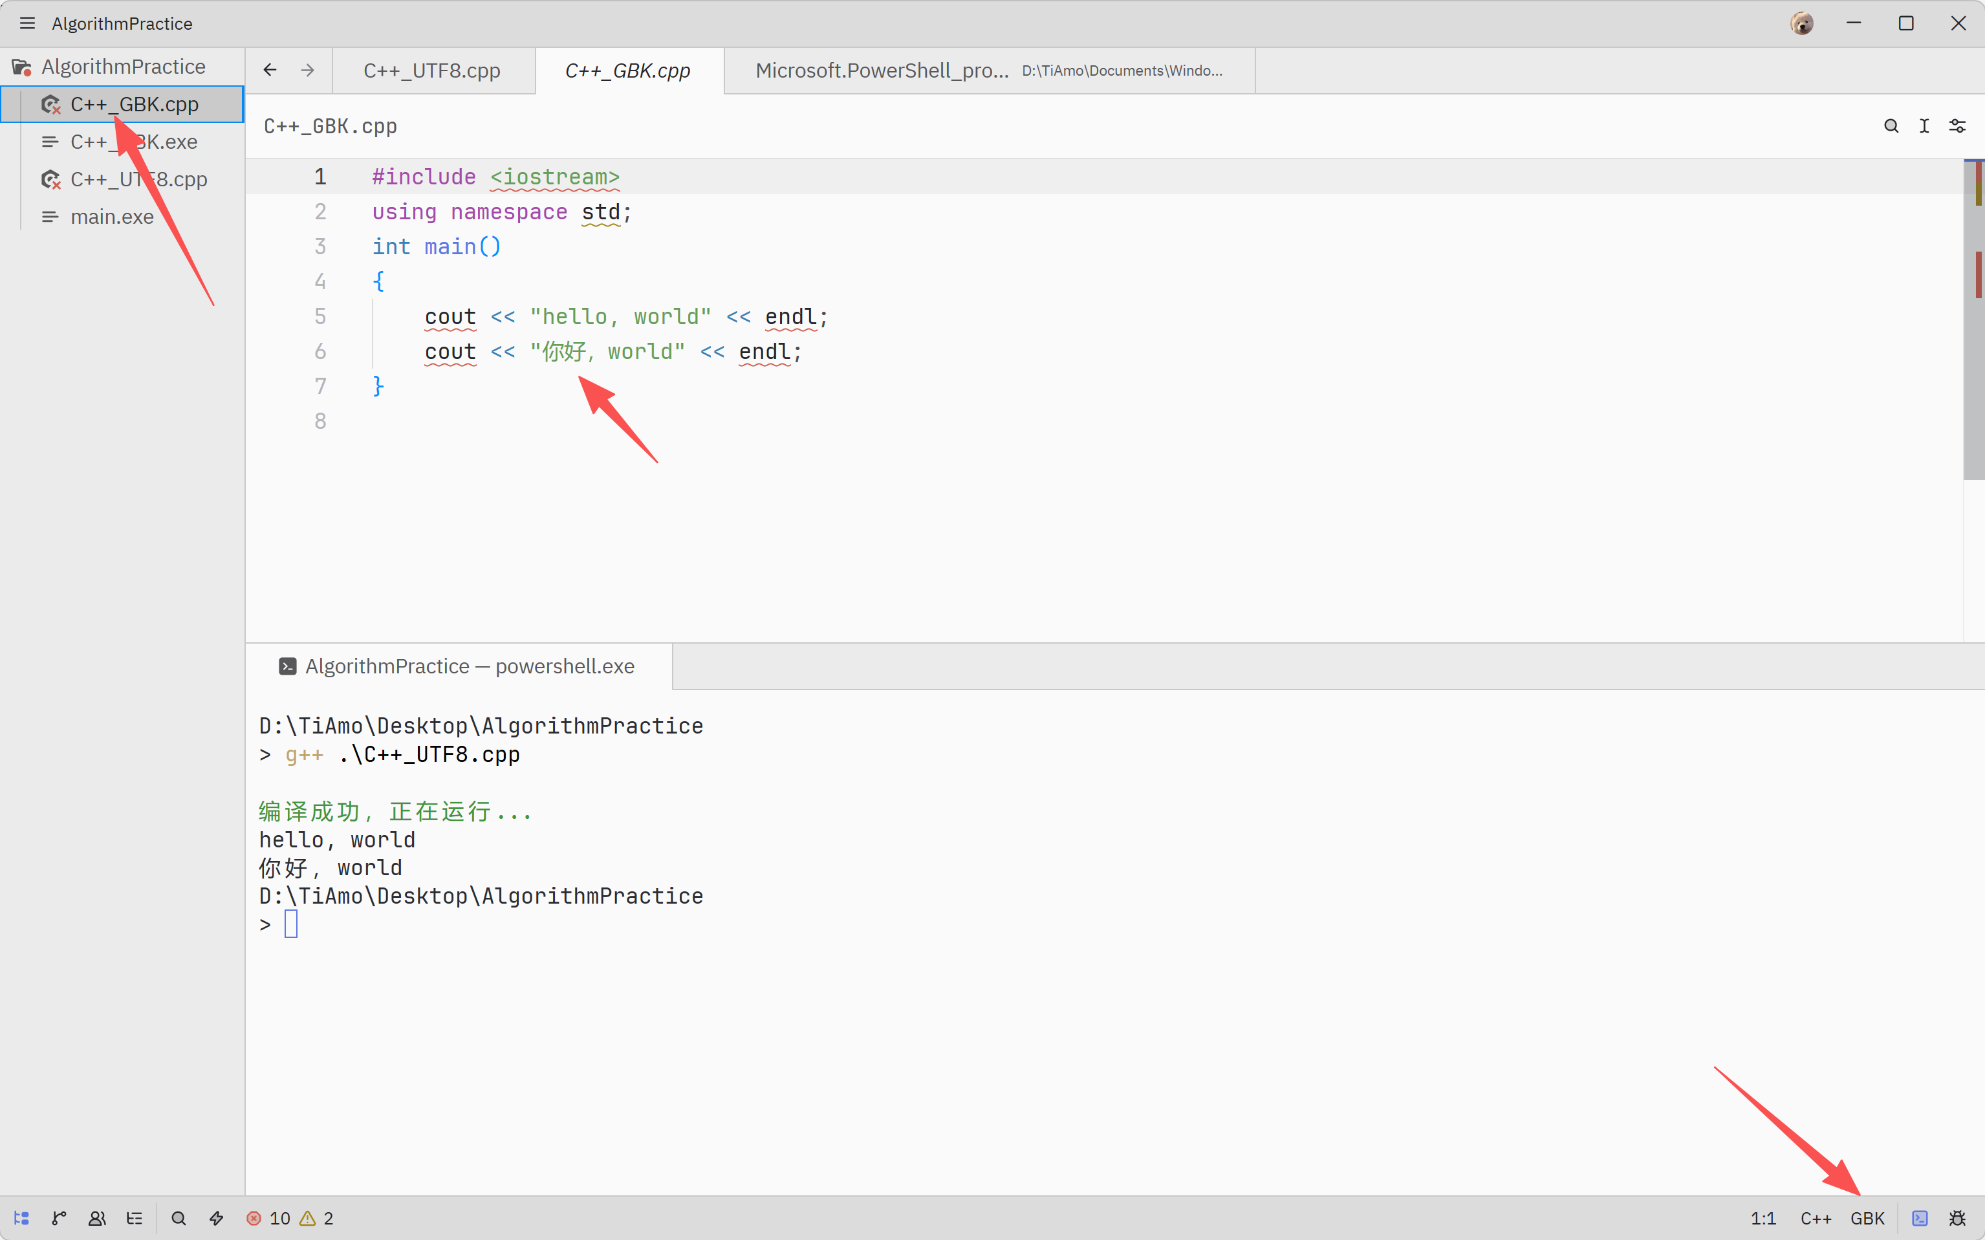
Task: Open the editor controls sliders icon
Action: pos(1957,125)
